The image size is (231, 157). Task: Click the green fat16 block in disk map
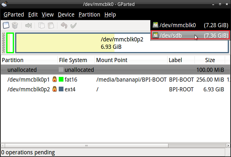coord(10,43)
